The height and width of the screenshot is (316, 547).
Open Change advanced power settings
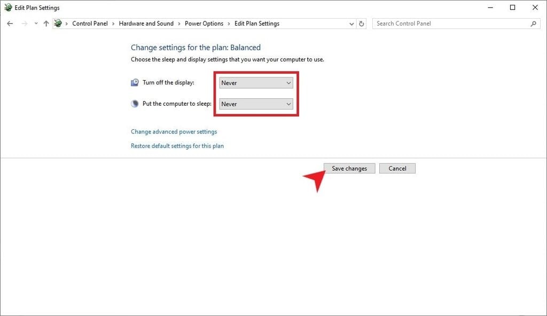(174, 131)
